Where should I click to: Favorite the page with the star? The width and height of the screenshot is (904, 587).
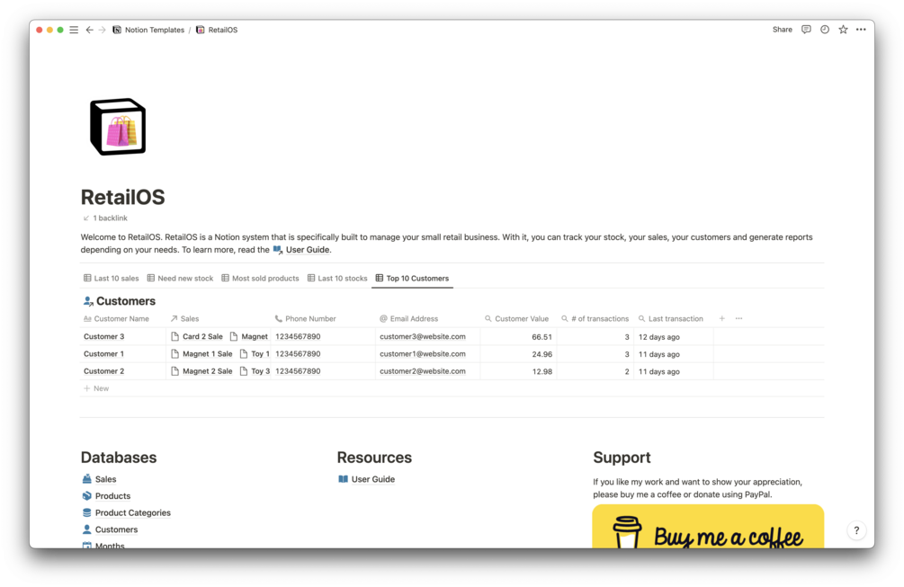click(843, 30)
